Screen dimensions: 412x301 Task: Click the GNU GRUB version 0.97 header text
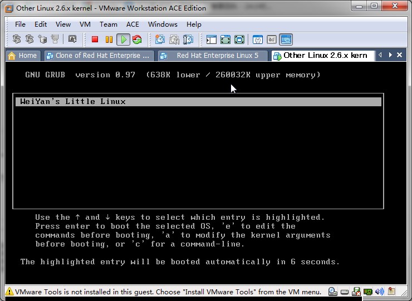(x=80, y=75)
